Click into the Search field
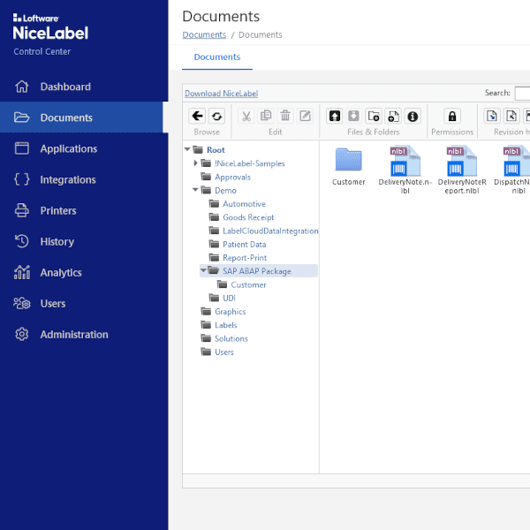 point(522,94)
